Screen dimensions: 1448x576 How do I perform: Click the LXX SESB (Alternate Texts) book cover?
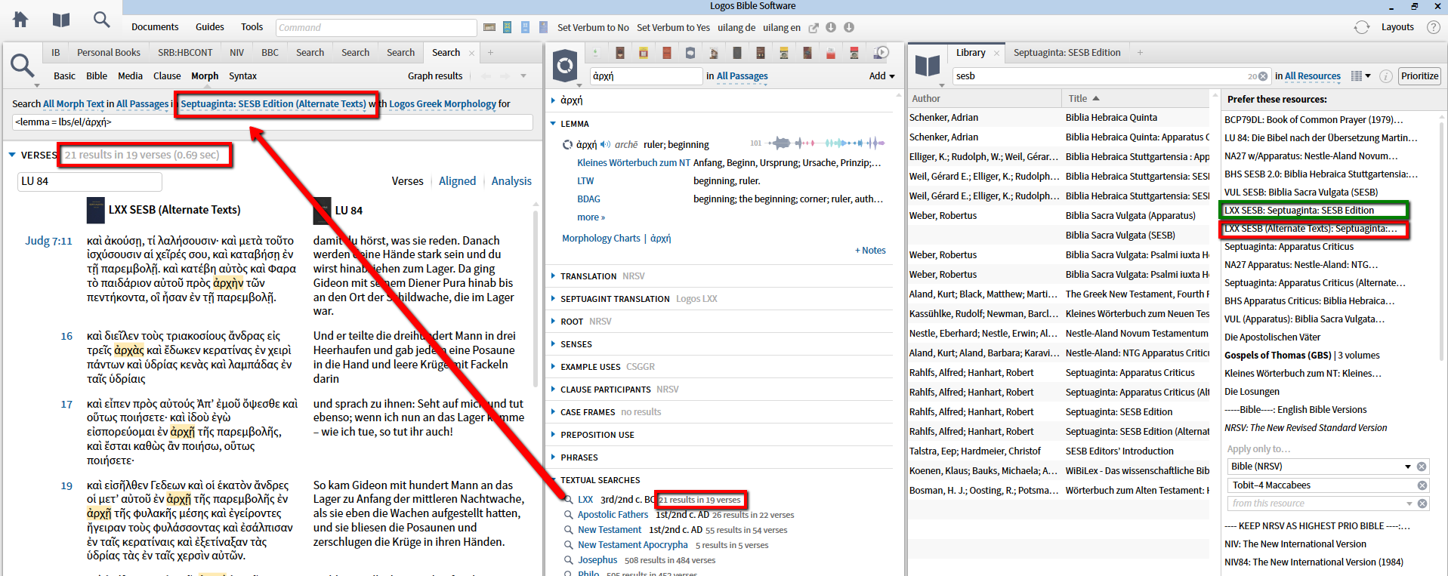pos(96,210)
